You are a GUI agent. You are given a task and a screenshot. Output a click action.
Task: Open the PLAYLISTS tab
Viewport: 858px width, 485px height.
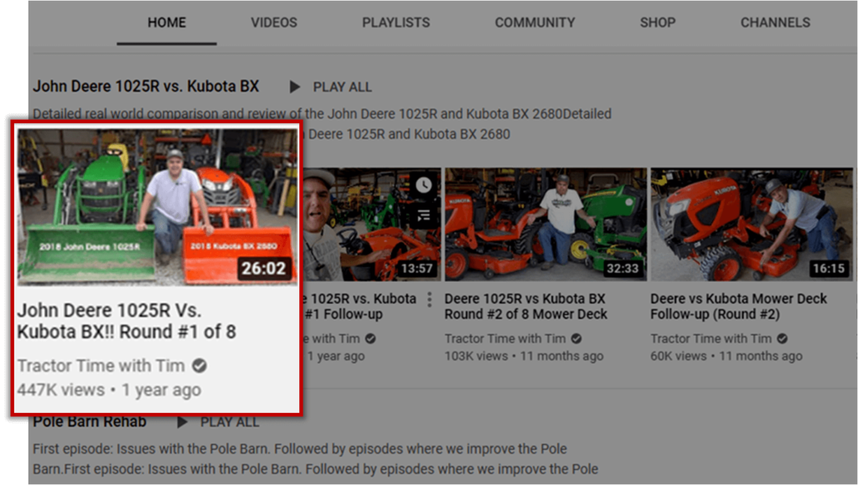[395, 23]
